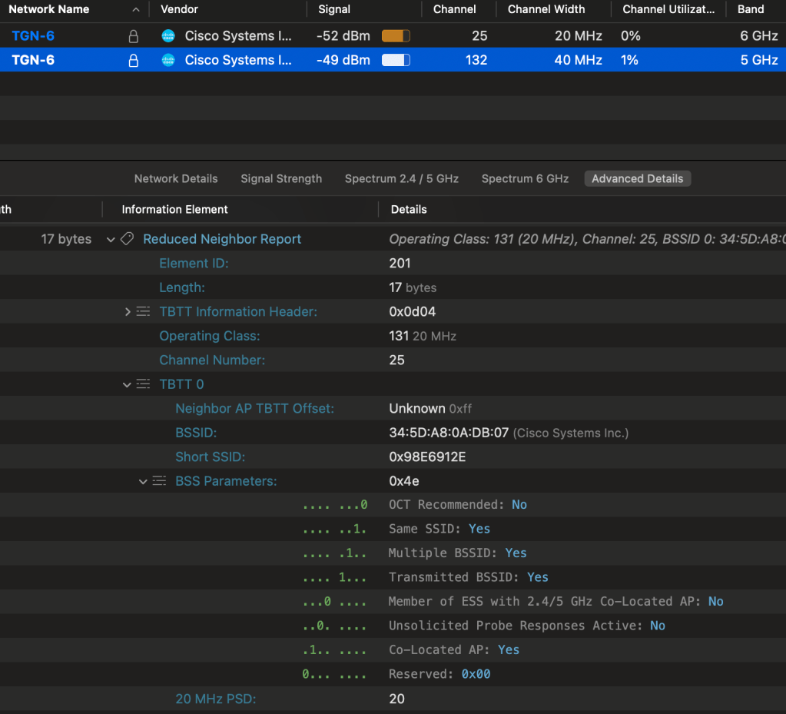Click the tag icon beside Reduced Neighbor Report

(128, 239)
